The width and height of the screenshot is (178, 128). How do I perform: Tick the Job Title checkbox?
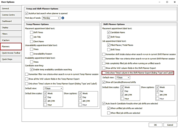tap(32, 37)
